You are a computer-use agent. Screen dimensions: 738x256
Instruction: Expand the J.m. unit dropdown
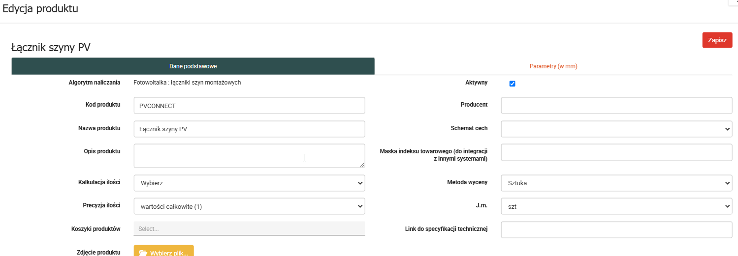point(616,206)
